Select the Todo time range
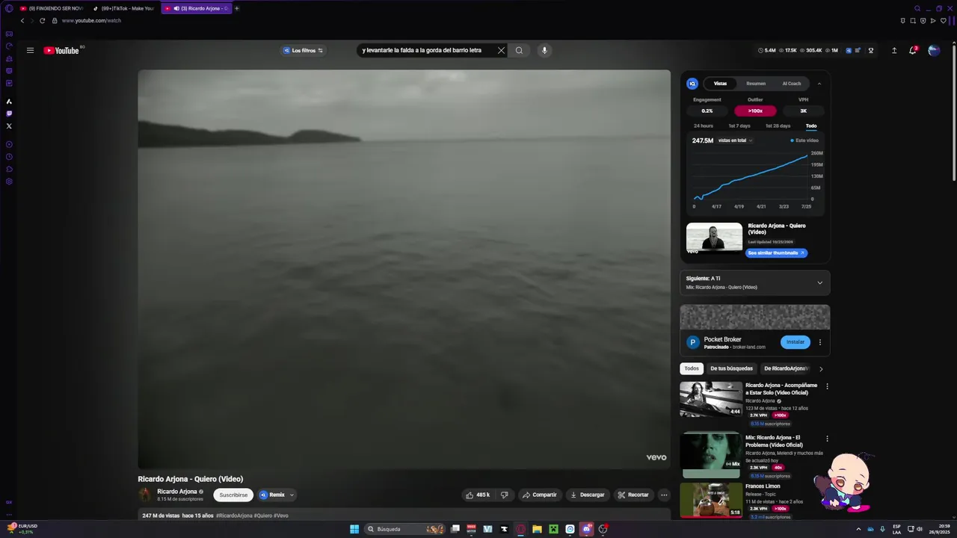 click(811, 126)
